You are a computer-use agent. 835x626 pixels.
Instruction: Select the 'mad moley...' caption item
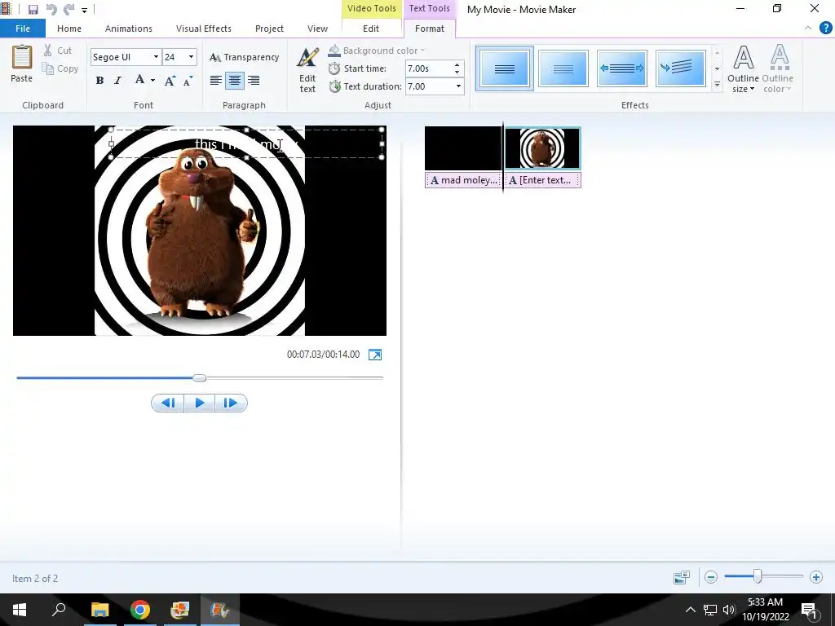tap(463, 180)
